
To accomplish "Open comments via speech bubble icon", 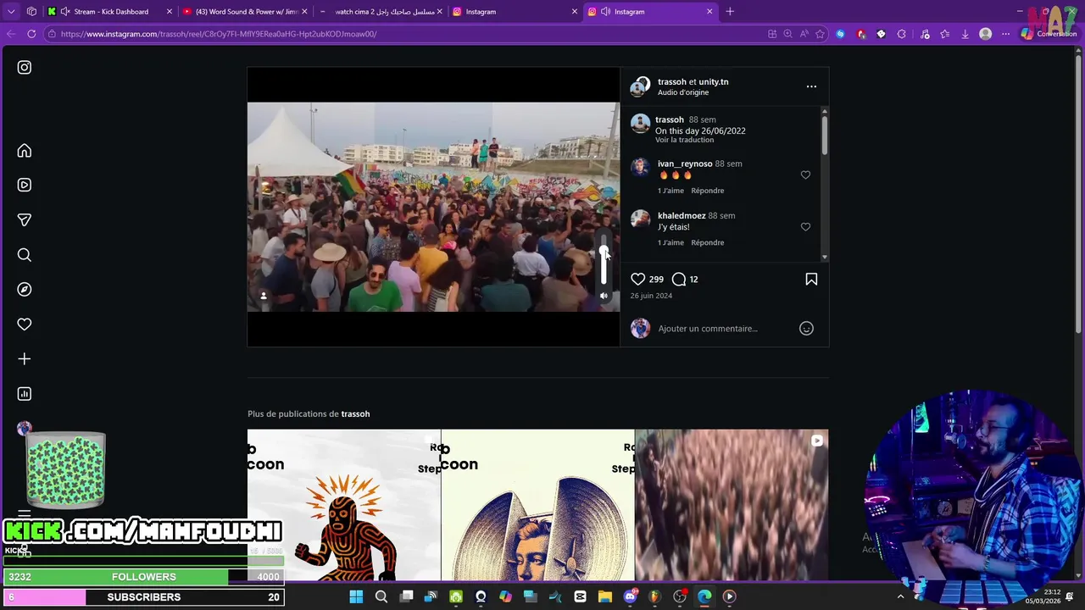I will coord(679,279).
